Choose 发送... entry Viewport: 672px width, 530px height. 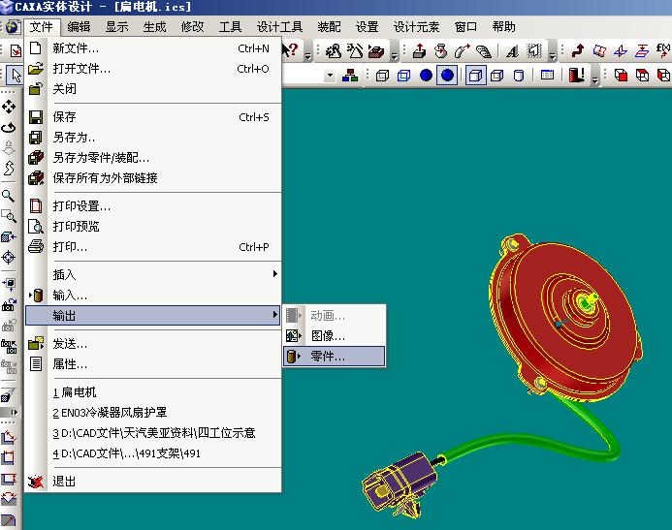coord(152,344)
